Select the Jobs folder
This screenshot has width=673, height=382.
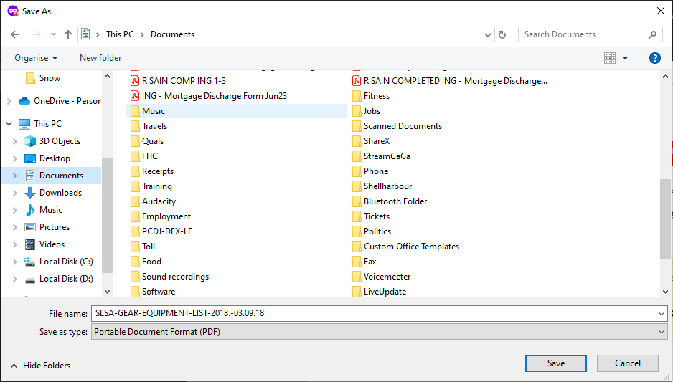[x=366, y=111]
